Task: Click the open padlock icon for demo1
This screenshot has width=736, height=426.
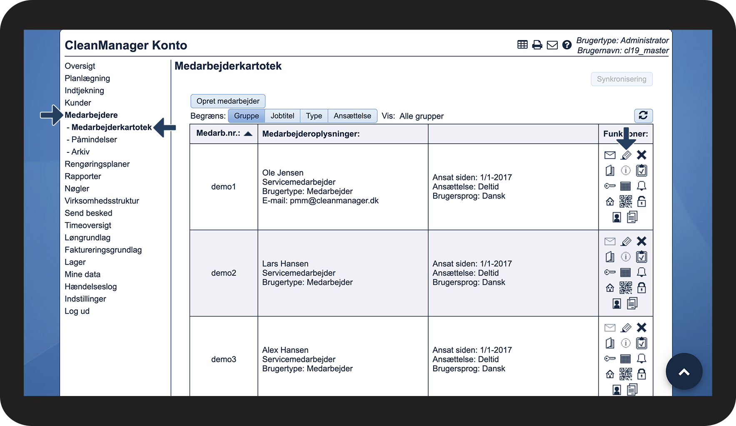Action: [641, 202]
